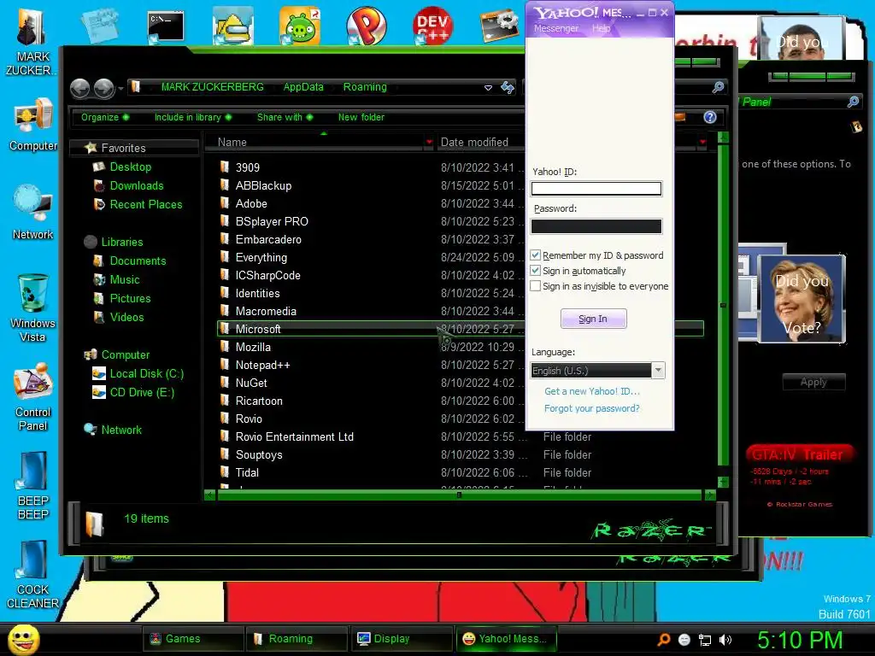
Task: Open the Windows Vista recycle bin icon
Action: pos(32,307)
